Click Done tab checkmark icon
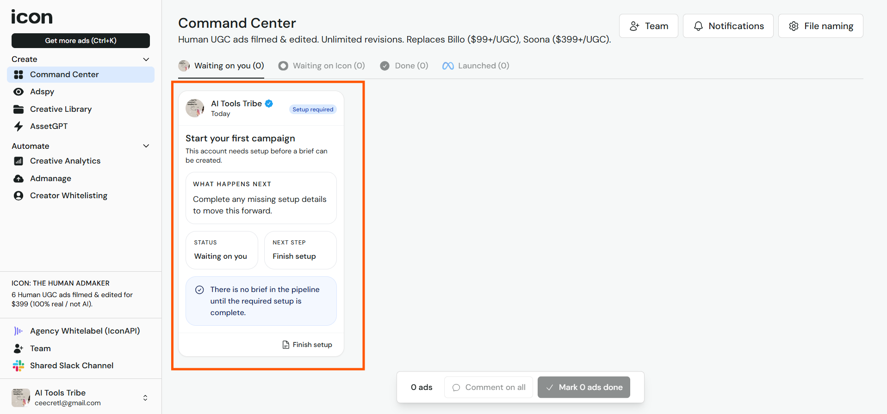The image size is (887, 414). (385, 66)
